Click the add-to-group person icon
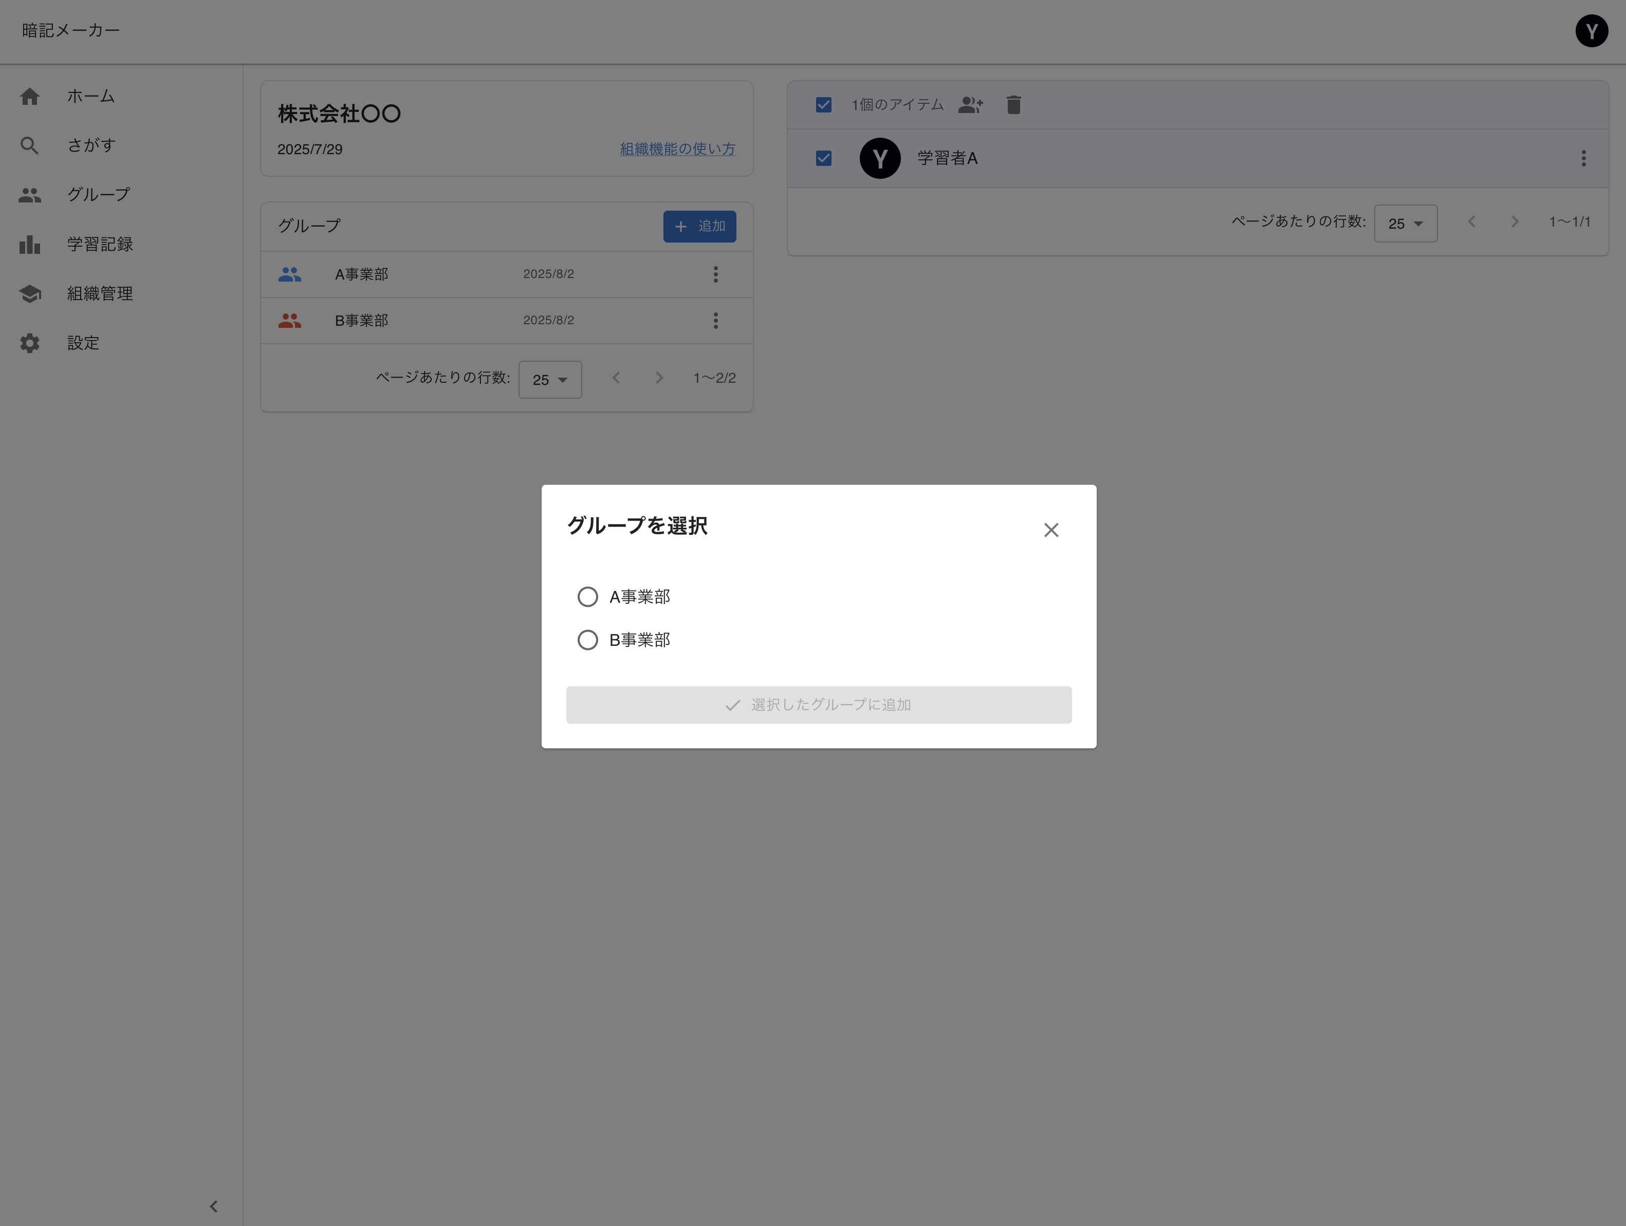1626x1226 pixels. (970, 105)
